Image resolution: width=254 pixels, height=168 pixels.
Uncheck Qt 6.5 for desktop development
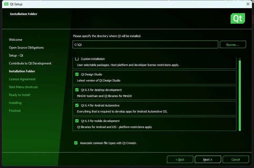click(x=77, y=90)
